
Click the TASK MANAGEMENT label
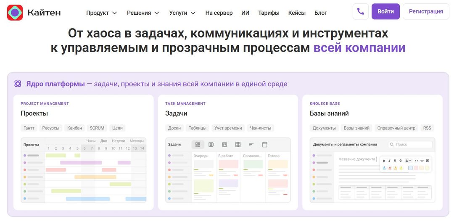coord(185,104)
